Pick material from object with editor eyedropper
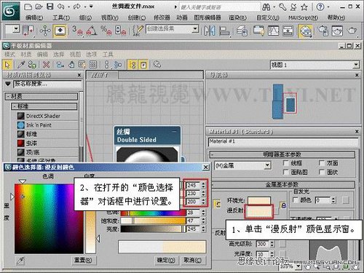The image size is (364, 273). coord(21,65)
